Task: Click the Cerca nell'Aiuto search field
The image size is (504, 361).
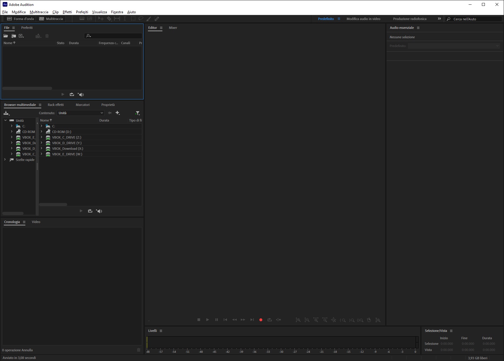Action: click(x=473, y=19)
